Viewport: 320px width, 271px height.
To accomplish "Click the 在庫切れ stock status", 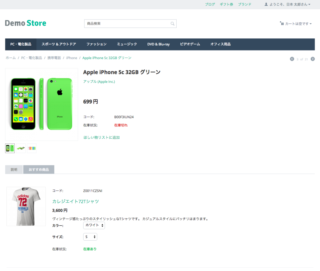I will point(121,125).
